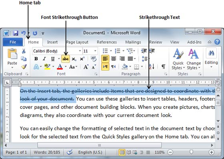Sort text with the A-Z icon

[x=152, y=66]
